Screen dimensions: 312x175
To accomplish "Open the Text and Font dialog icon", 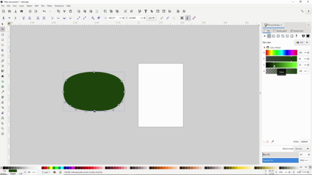I will click(146, 11).
